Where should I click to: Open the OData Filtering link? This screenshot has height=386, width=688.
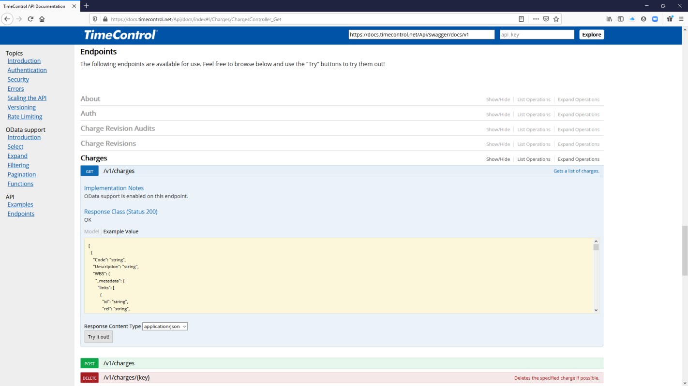click(x=18, y=165)
